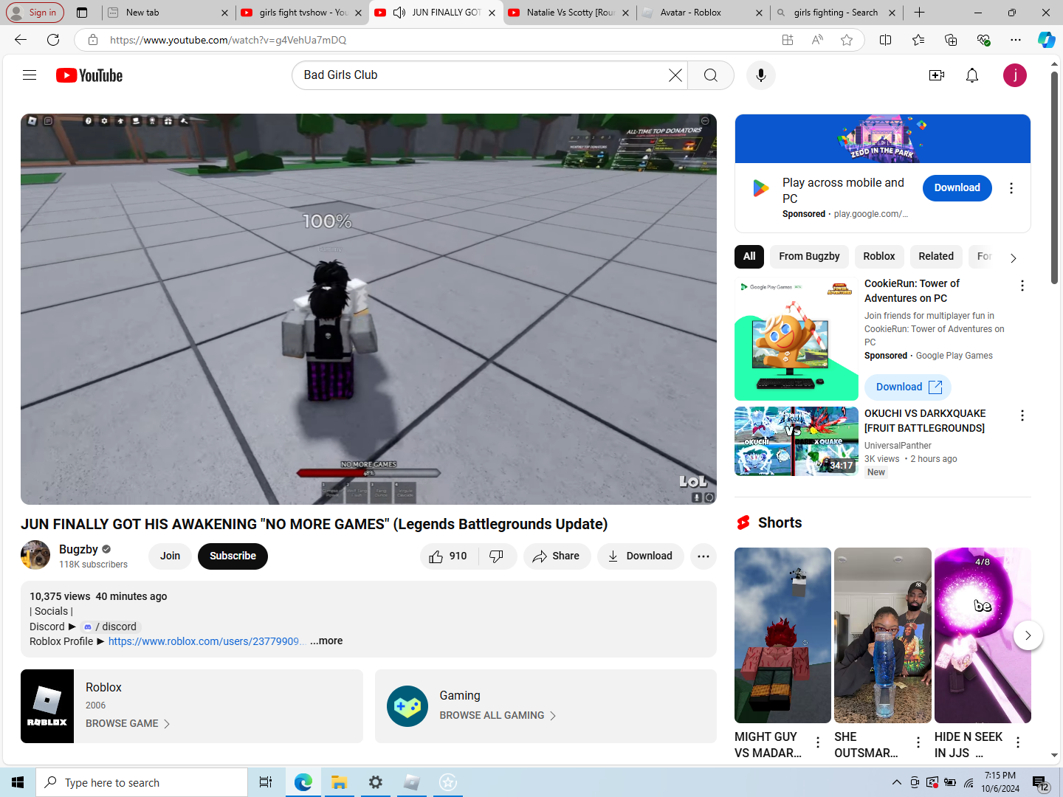The height and width of the screenshot is (797, 1063).
Task: Click the ad Download button for Google Play
Action: pos(957,188)
